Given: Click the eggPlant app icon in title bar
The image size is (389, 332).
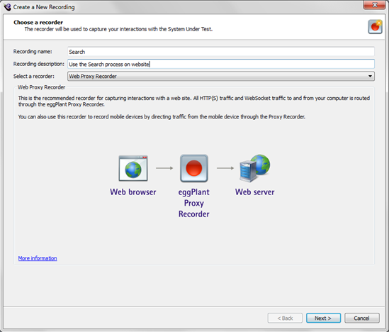Looking at the screenshot, I should pos(7,7).
